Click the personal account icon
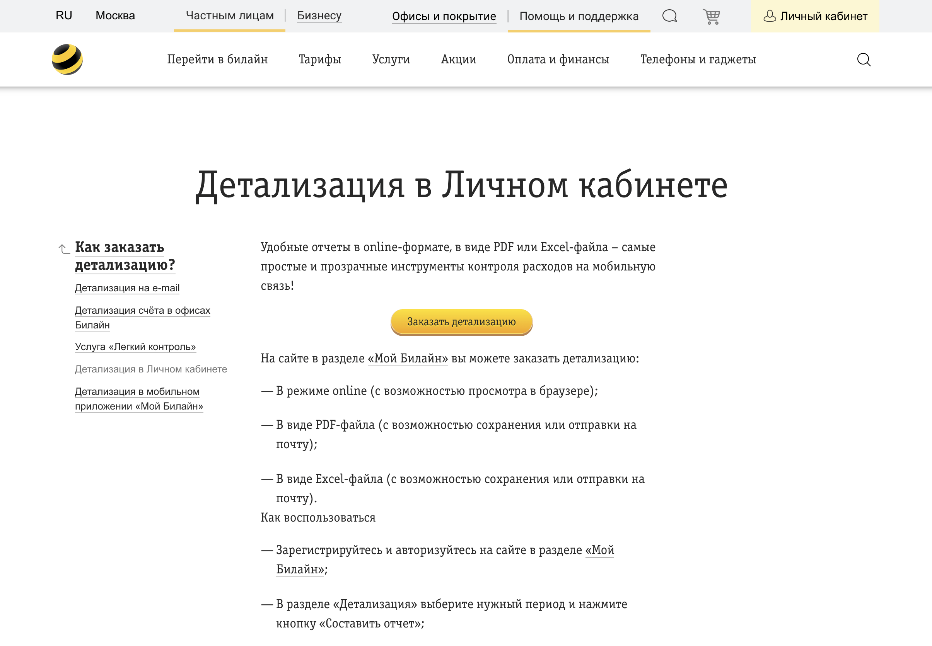The width and height of the screenshot is (932, 646). [x=769, y=15]
